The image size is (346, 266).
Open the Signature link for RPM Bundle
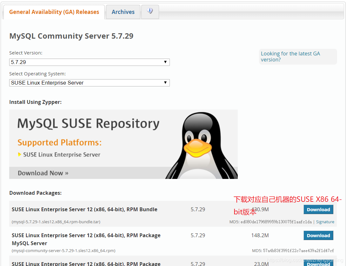point(325,222)
